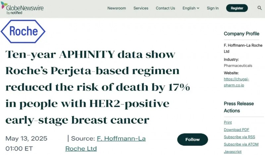Open the Services menu item
Screen dimensions: 265x155
141,8
